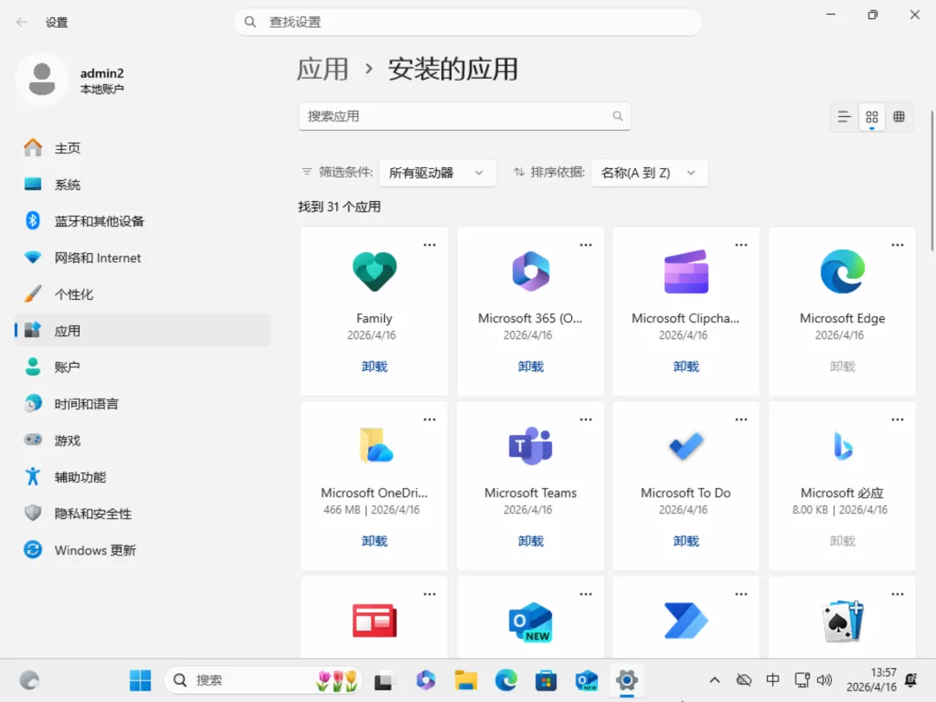Uninstall Microsoft Clipchamp with 卸载

(686, 367)
